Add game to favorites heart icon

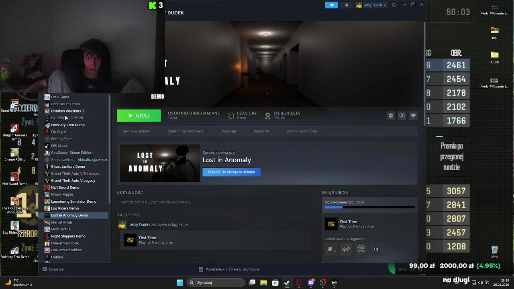click(x=413, y=116)
